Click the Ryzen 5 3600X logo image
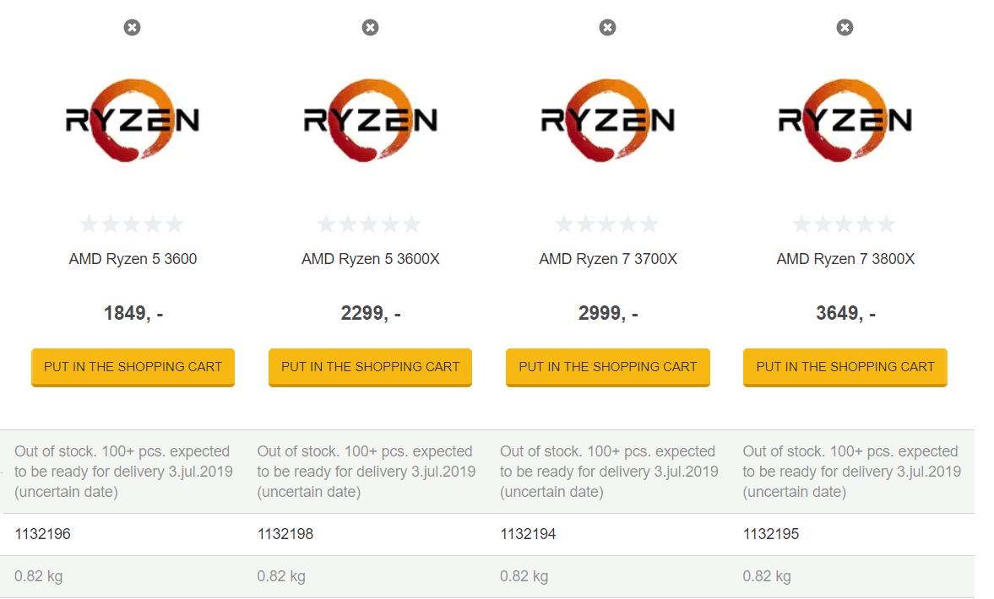 click(x=370, y=121)
